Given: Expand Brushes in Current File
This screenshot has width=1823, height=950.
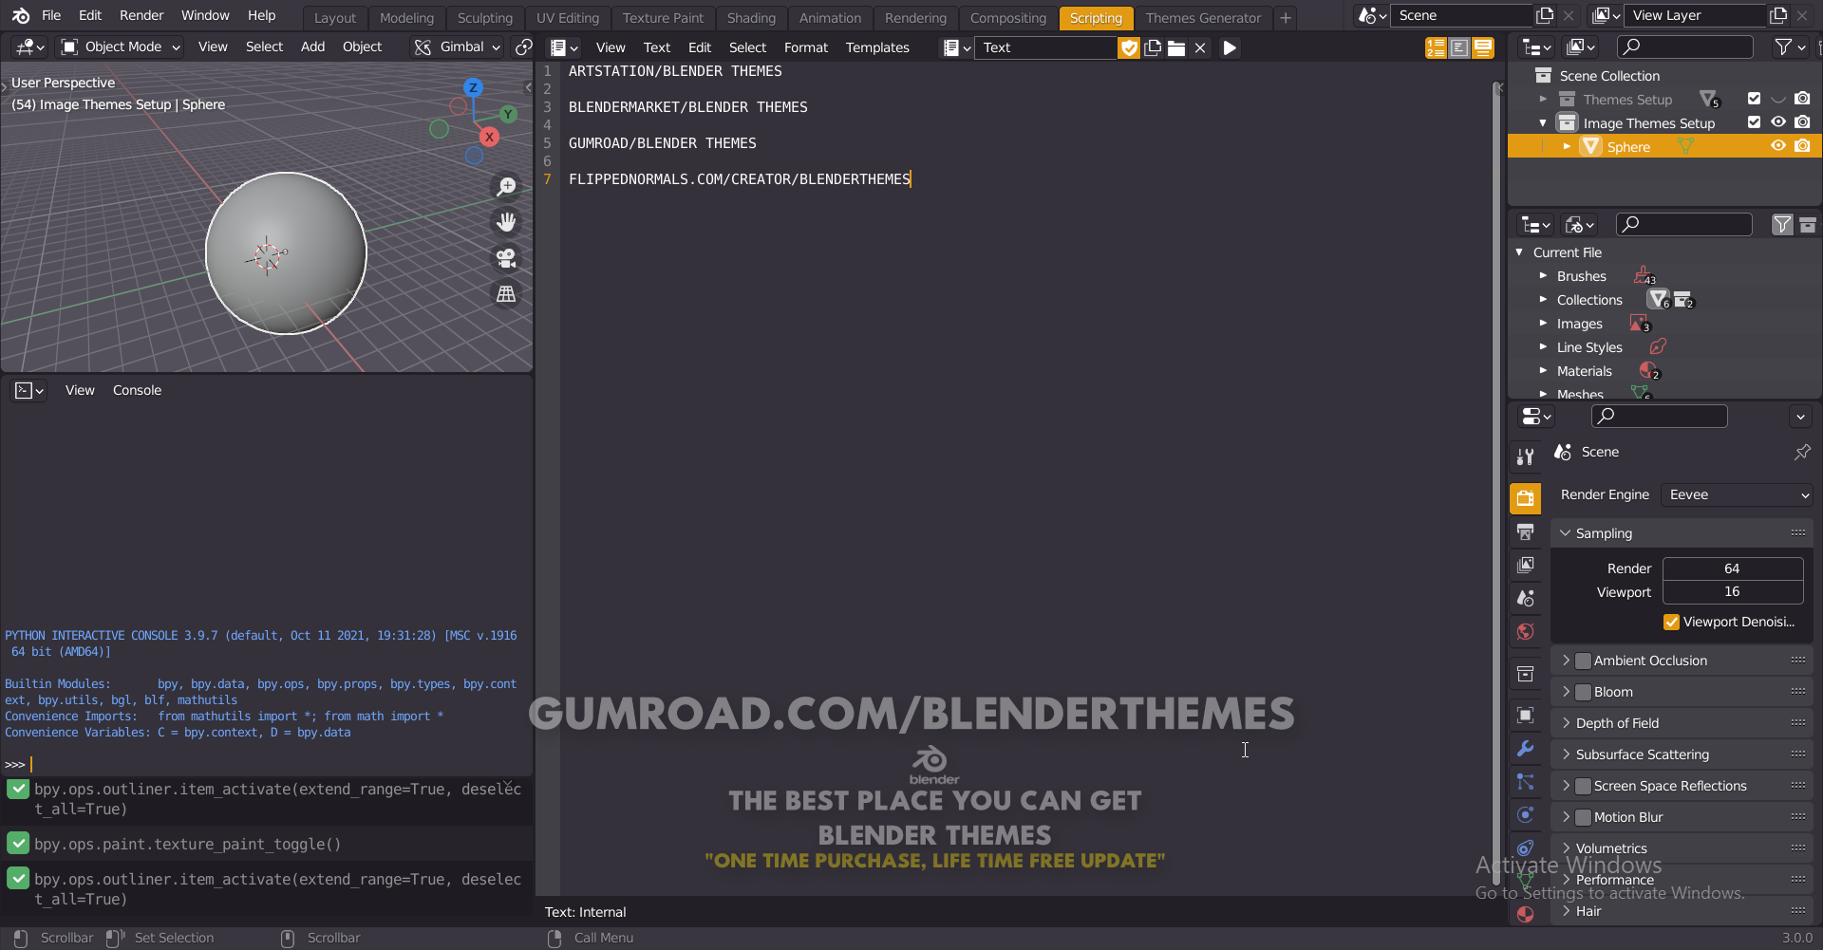Looking at the screenshot, I should pos(1543,276).
